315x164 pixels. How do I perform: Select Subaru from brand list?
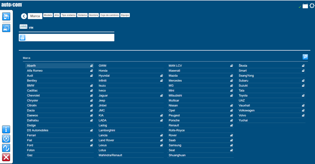271,80
